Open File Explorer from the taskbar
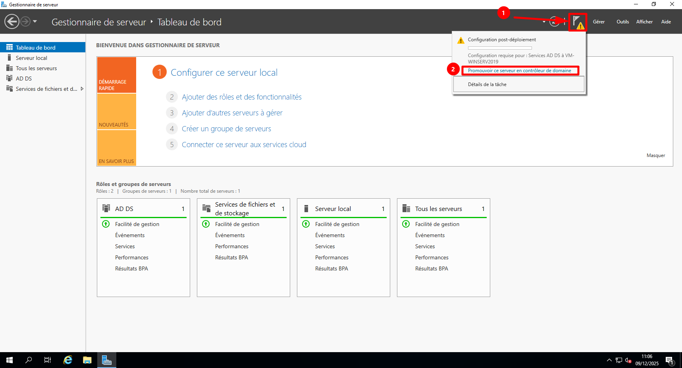682x368 pixels. pyautogui.click(x=87, y=360)
